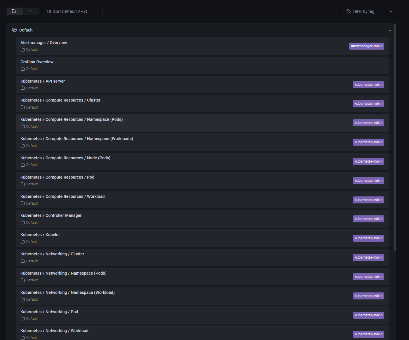Image resolution: width=409 pixels, height=340 pixels.
Task: Click kubernetes-mixin tag on Compute Resources / Pod row
Action: 368,181
